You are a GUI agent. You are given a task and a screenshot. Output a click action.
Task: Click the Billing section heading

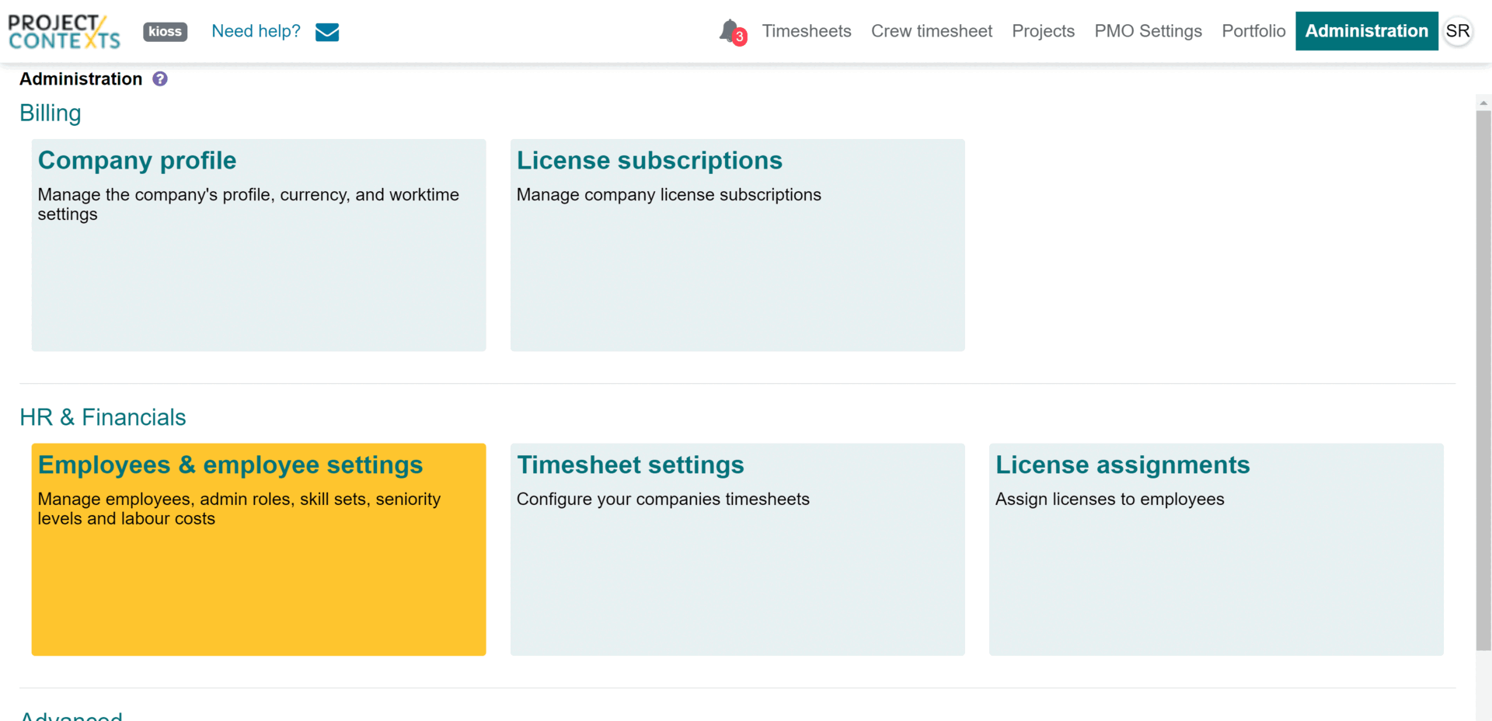[x=51, y=113]
